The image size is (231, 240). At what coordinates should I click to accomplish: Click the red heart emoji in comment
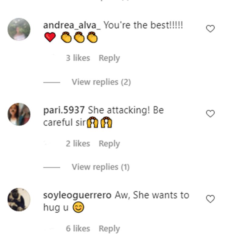click(50, 37)
